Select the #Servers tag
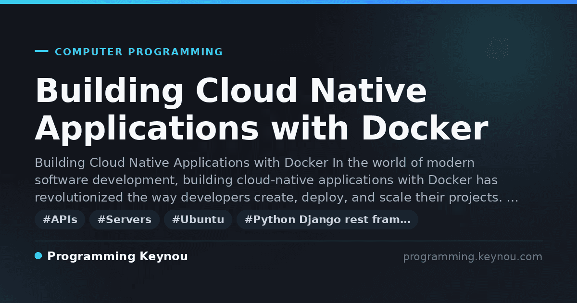Screen dimensions: 577x303 pyautogui.click(x=124, y=220)
